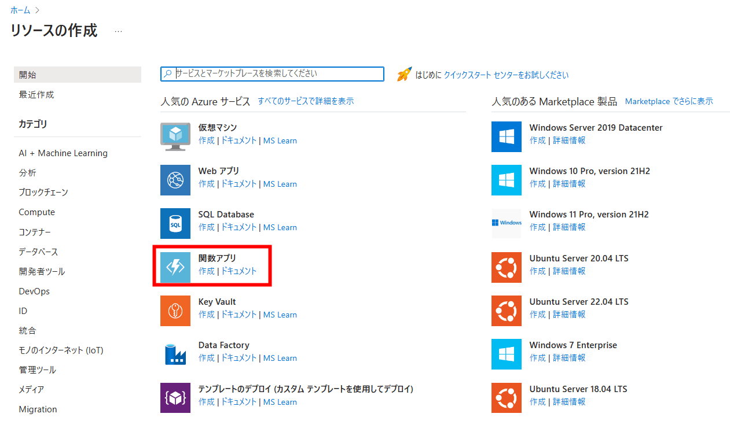This screenshot has width=730, height=421.
Task: Open the 開発者ツール category
Action: [x=42, y=271]
